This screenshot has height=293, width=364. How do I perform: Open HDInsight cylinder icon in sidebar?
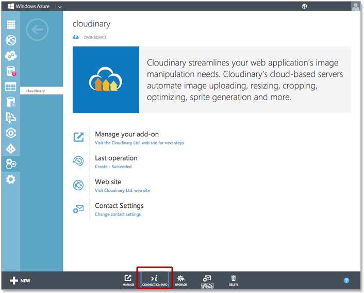[11, 102]
